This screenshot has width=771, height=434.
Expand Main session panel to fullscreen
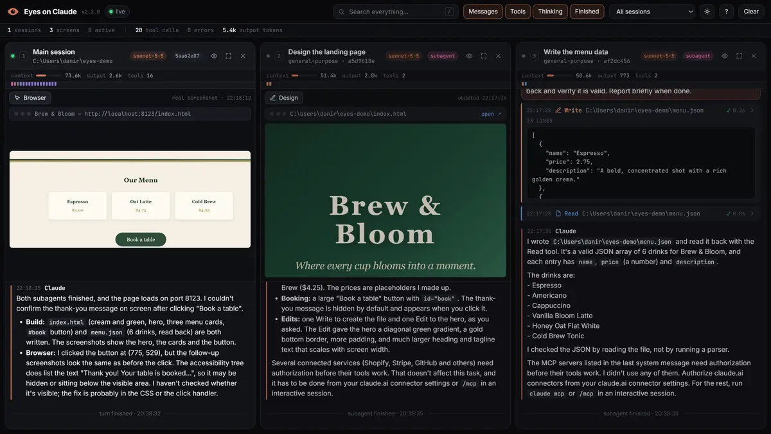[x=228, y=56]
